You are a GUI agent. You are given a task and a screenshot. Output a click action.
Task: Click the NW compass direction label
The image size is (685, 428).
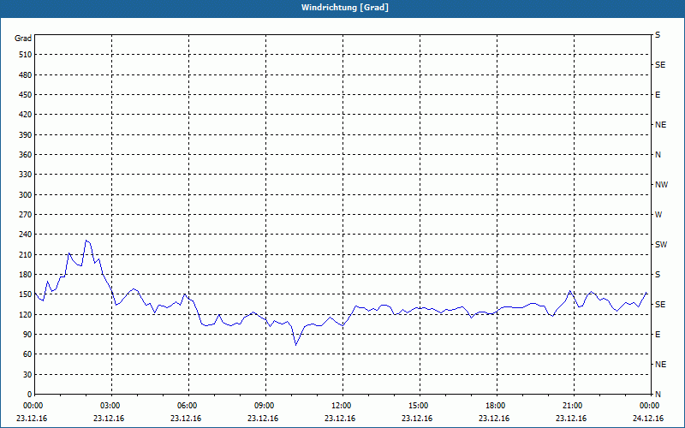tap(661, 185)
